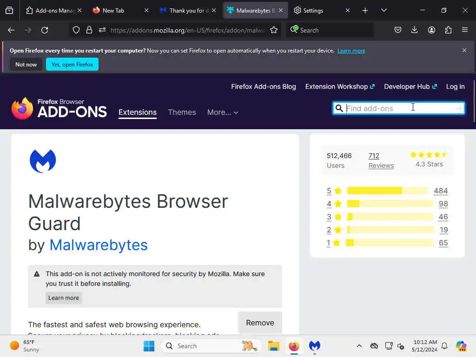
Task: Open 3-star review count 46
Action: [443, 217]
